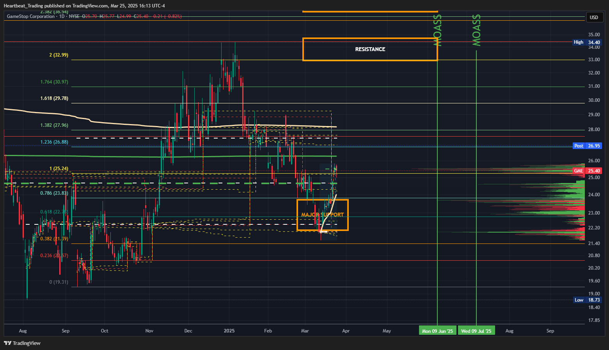Click the 22.20 price axis value
The image size is (609, 350).
pyautogui.click(x=594, y=228)
